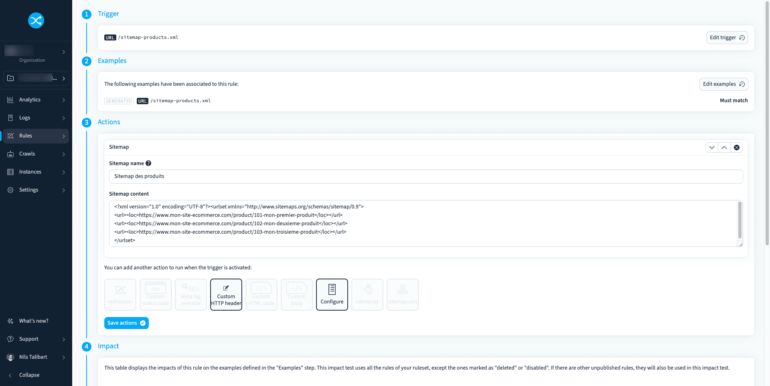This screenshot has width=770, height=386.
Task: Move the Sitemap action down
Action: (x=712, y=148)
